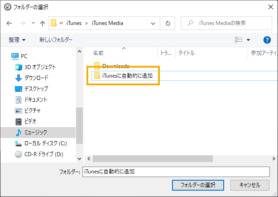This screenshot has width=278, height=197.
Task: Open the 整理 menu
Action: coord(17,39)
